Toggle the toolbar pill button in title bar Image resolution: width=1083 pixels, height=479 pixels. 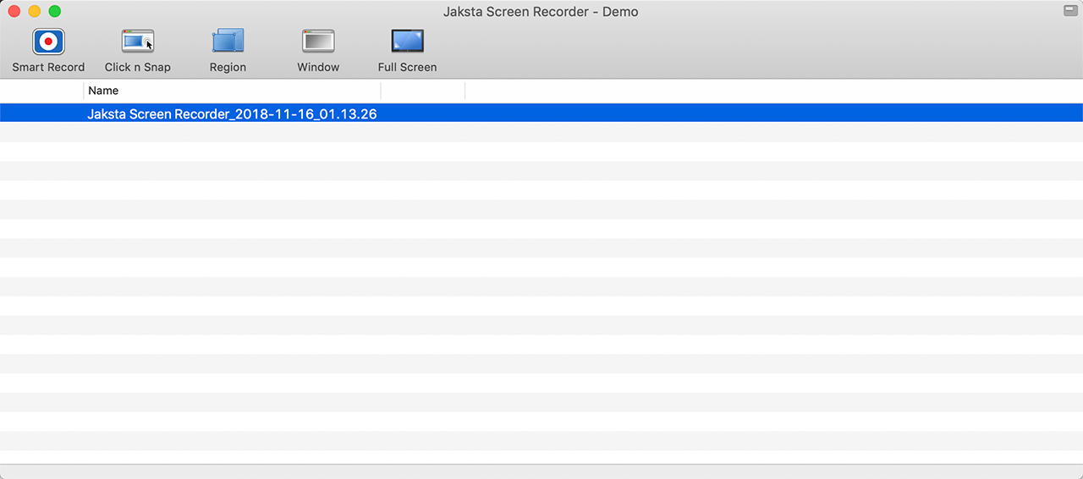coord(1070,11)
